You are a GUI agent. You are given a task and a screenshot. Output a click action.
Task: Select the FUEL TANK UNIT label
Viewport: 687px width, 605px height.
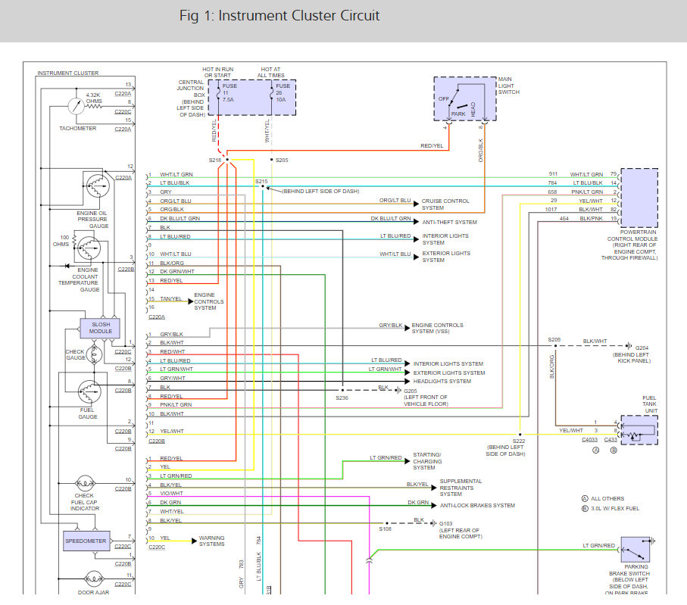(x=649, y=404)
